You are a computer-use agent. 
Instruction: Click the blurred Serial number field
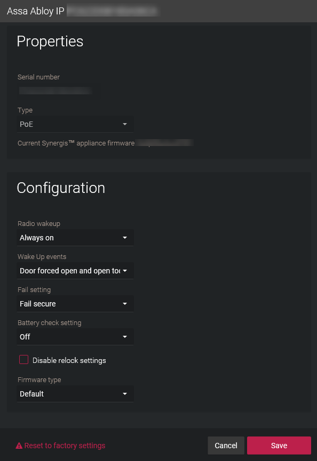pos(56,91)
